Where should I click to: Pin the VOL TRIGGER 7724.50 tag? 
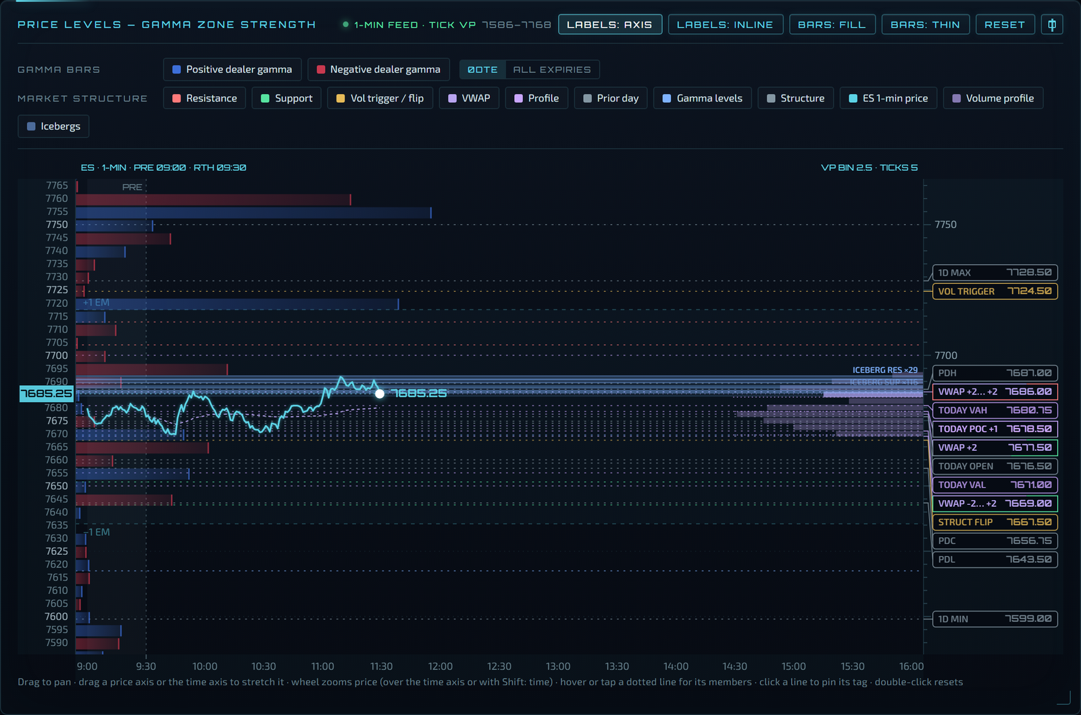point(995,291)
